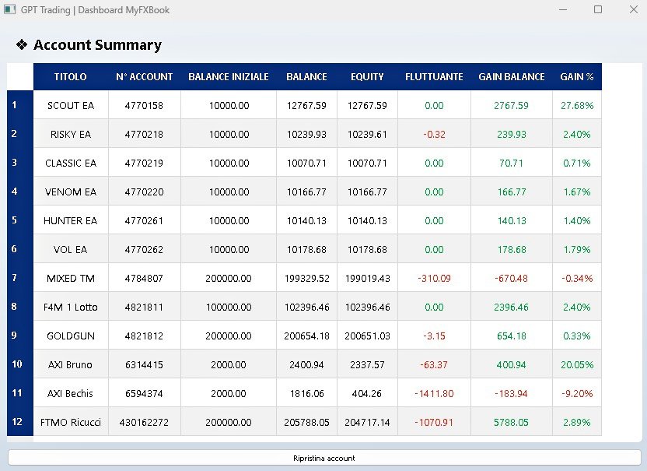Sort by the FLUTTUANTE column header
This screenshot has width=647, height=471.
pos(434,77)
